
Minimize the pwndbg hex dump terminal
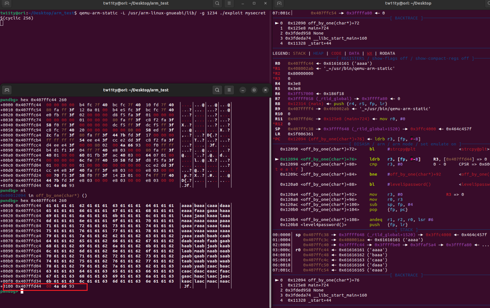coord(243,90)
